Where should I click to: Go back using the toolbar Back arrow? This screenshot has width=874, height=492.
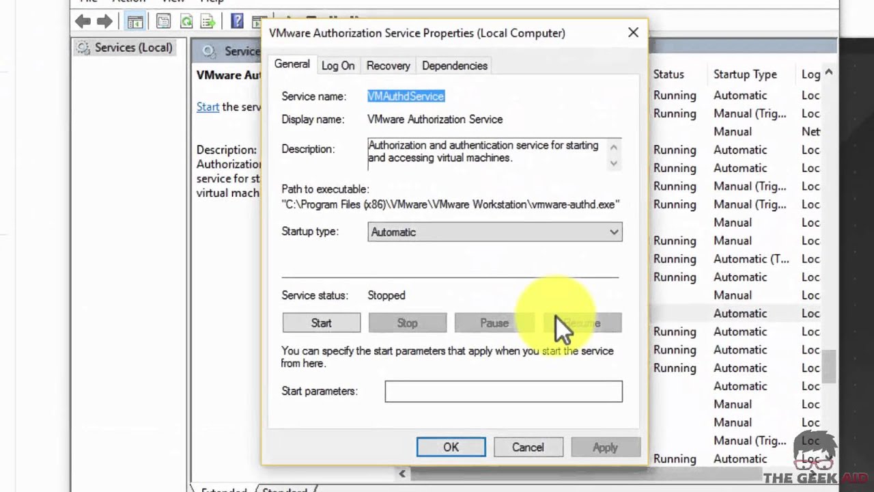click(x=83, y=22)
